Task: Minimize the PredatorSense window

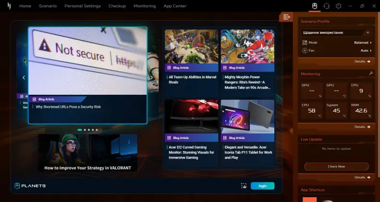Action: click(350, 6)
